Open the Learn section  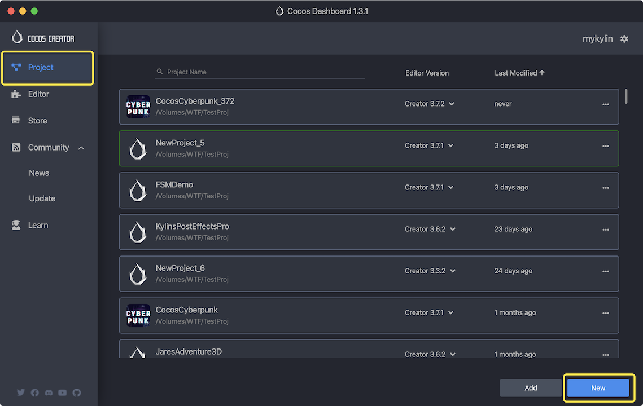coord(38,224)
